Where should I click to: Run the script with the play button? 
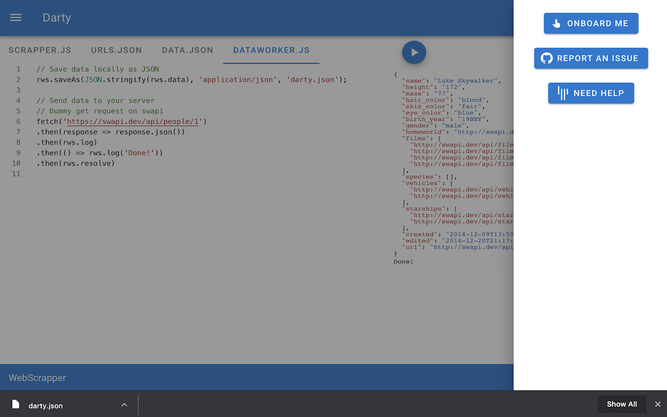[x=414, y=52]
